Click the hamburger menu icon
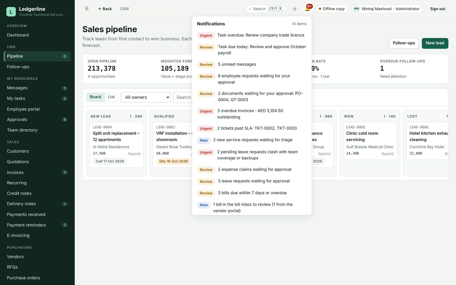456x285 pixels. point(87,9)
